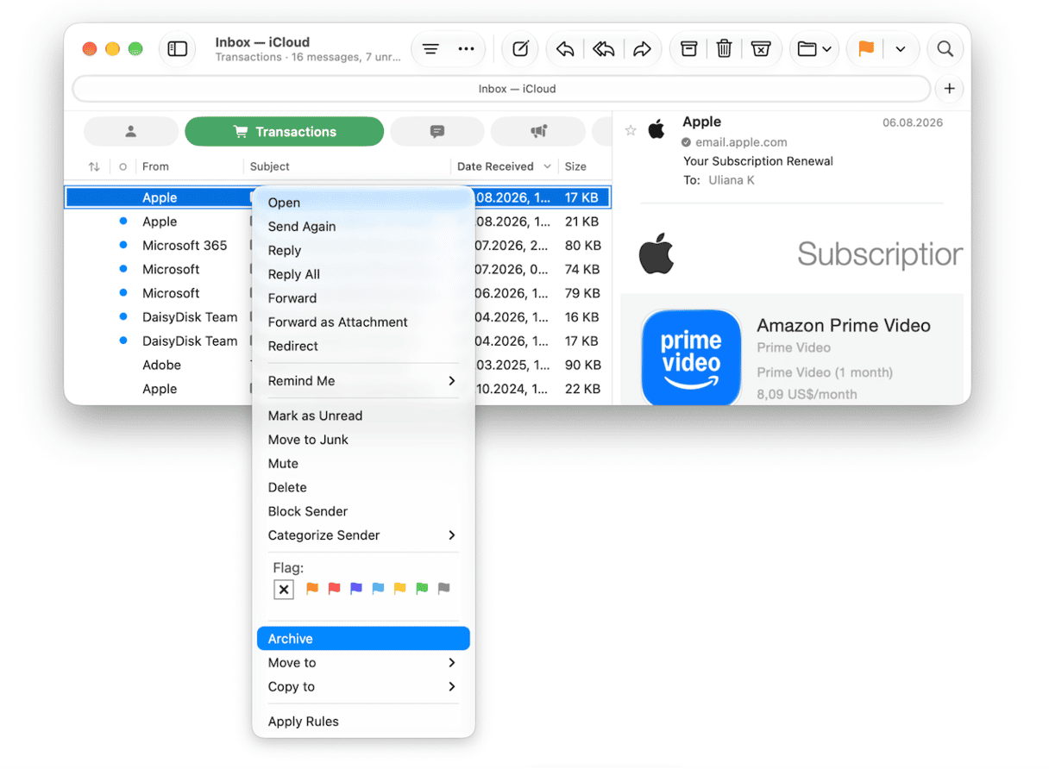Pick the orange flag color
1049x769 pixels.
click(x=312, y=589)
